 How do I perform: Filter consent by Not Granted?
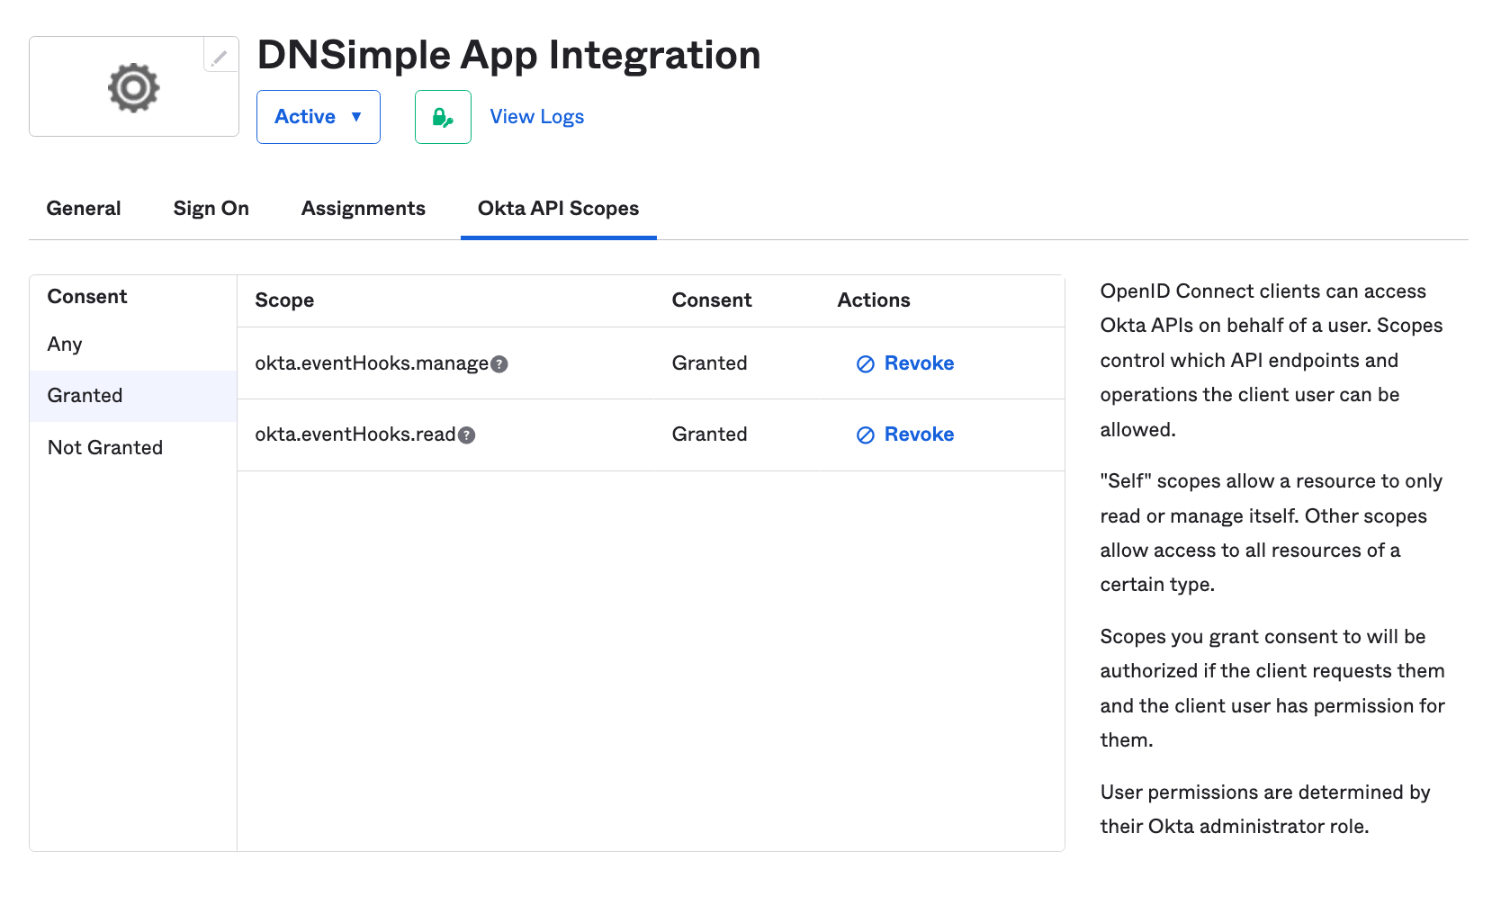pos(133,448)
